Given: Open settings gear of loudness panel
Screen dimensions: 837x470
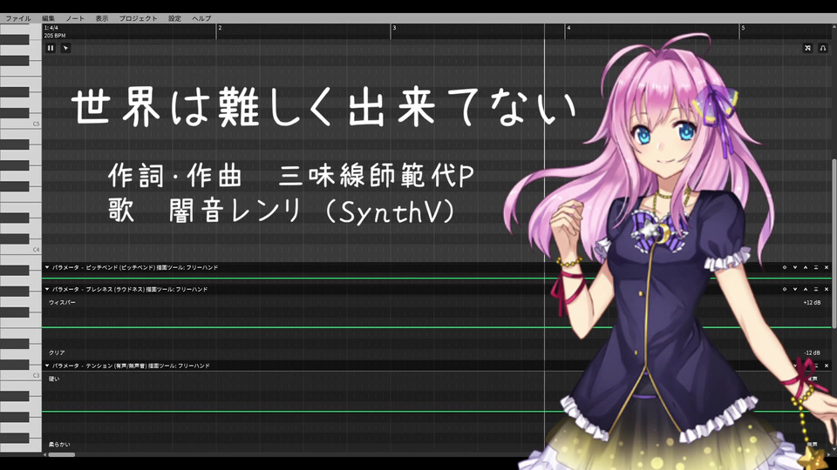Looking at the screenshot, I should point(785,289).
